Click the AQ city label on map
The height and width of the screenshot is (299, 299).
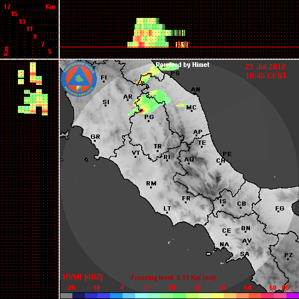coord(189,160)
